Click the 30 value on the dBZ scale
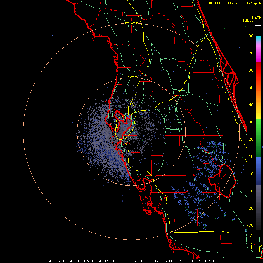This screenshot has width=263, height=263. click(x=251, y=122)
